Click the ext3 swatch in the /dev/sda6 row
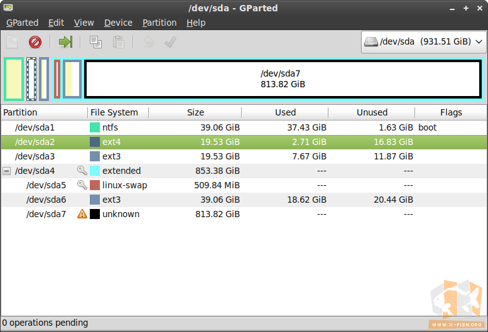This screenshot has width=488, height=332. click(95, 200)
